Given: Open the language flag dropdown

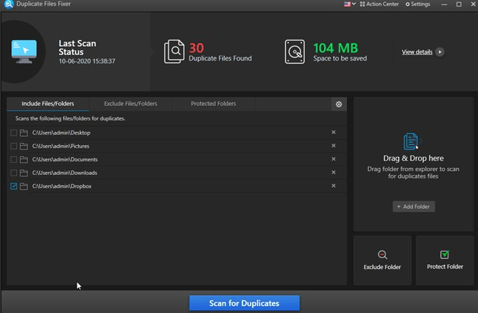Looking at the screenshot, I should [x=350, y=4].
